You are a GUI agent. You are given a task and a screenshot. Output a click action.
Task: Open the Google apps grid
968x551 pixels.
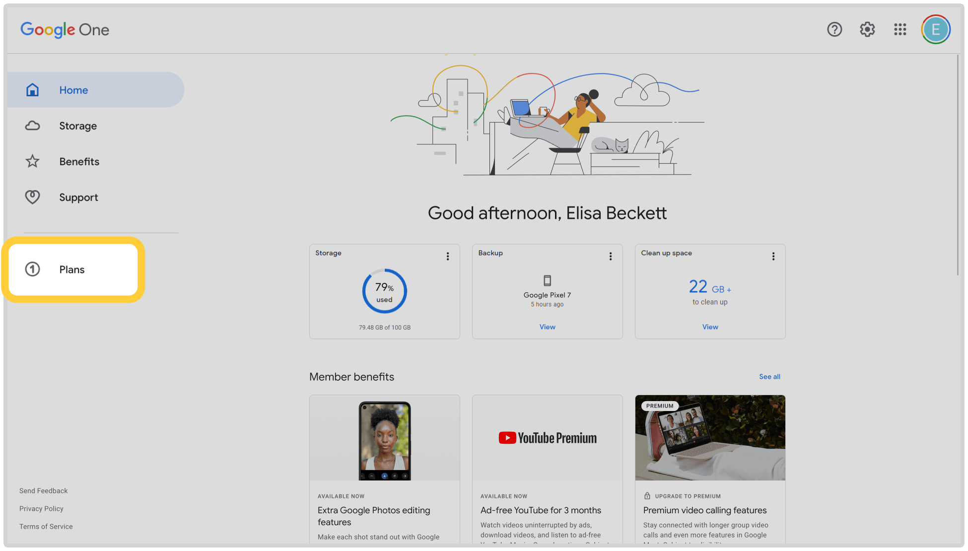coord(900,30)
